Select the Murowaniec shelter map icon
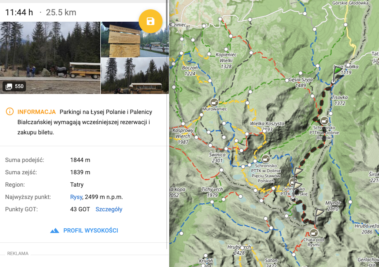This screenshot has height=267, width=379. [x=214, y=102]
